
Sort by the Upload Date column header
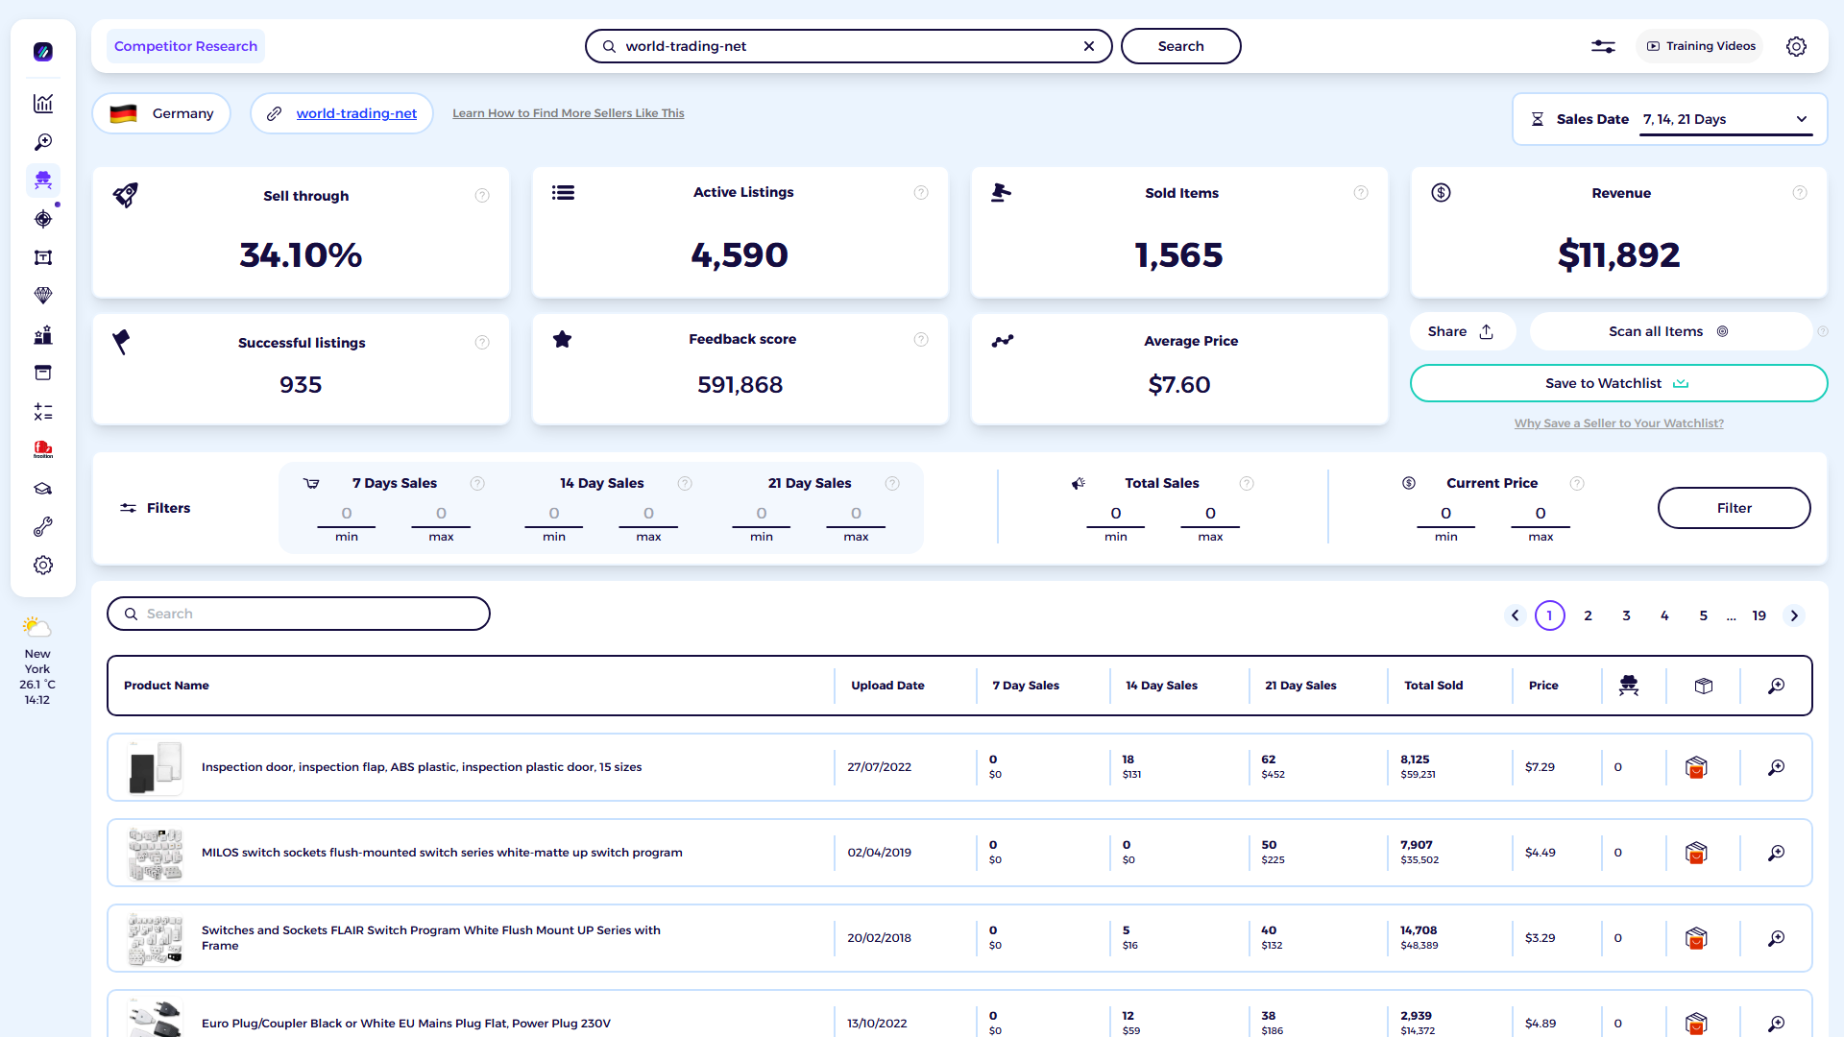[x=887, y=686]
